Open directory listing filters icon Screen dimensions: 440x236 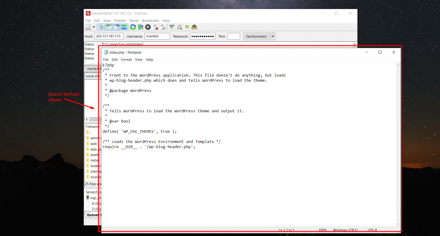pos(172,27)
